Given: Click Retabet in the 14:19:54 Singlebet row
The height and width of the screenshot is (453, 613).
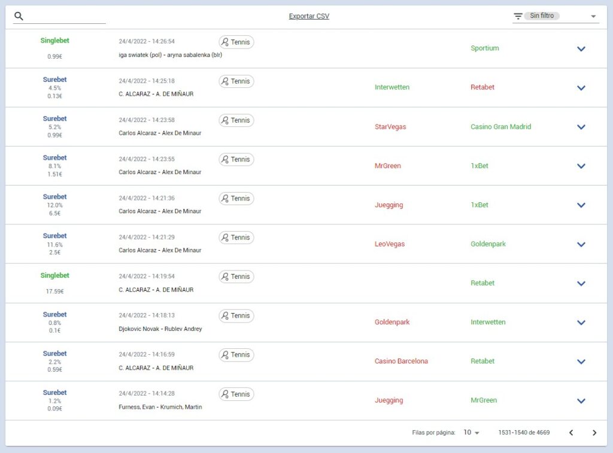Looking at the screenshot, I should (482, 283).
